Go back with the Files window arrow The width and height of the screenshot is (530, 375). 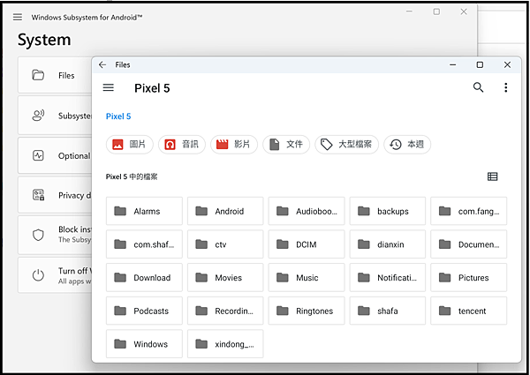point(102,64)
